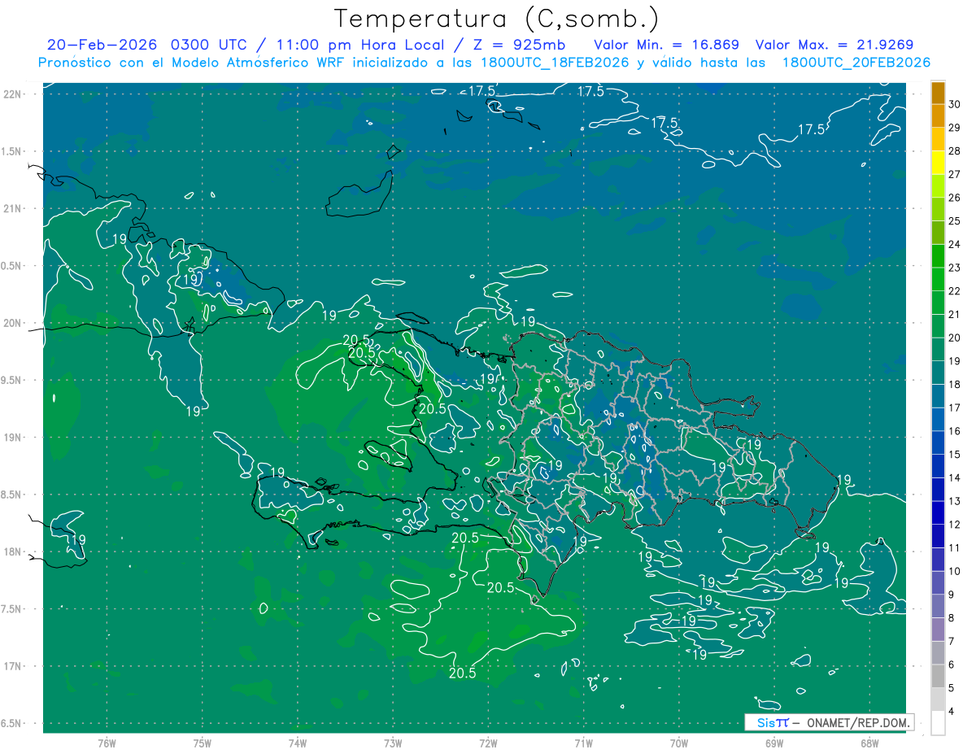Click the bright yellow swatch between 27 and 28

[938, 162]
